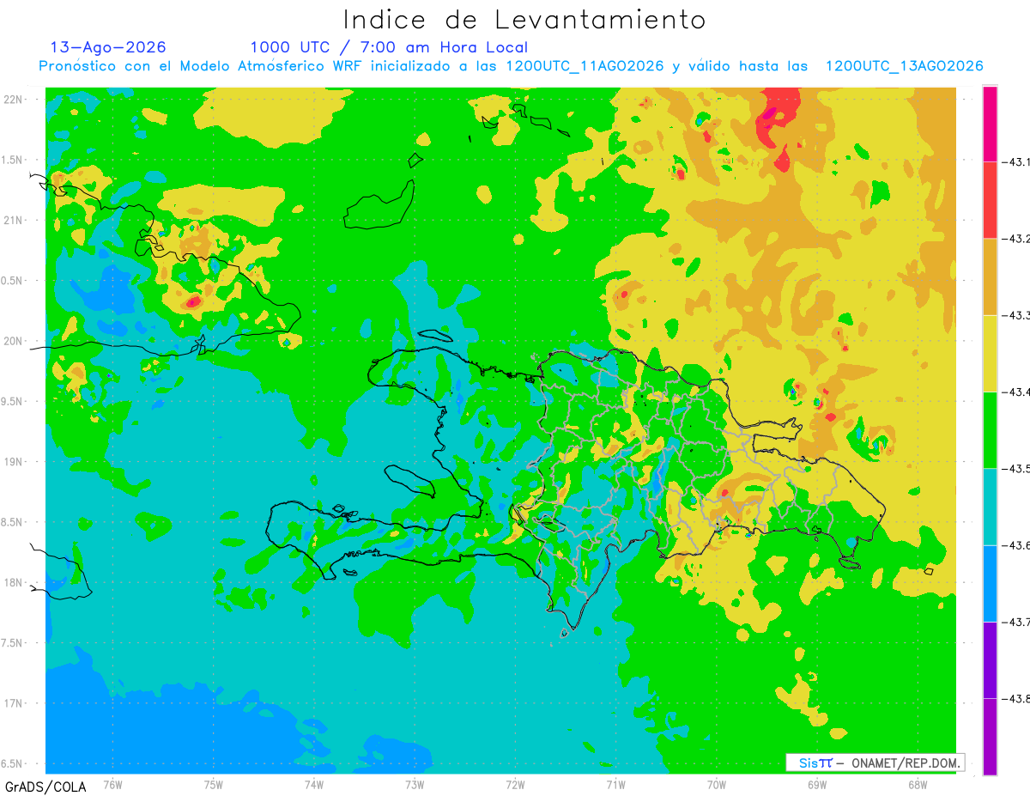
Task: Select the -43.4 color bar label
Action: click(x=1015, y=392)
